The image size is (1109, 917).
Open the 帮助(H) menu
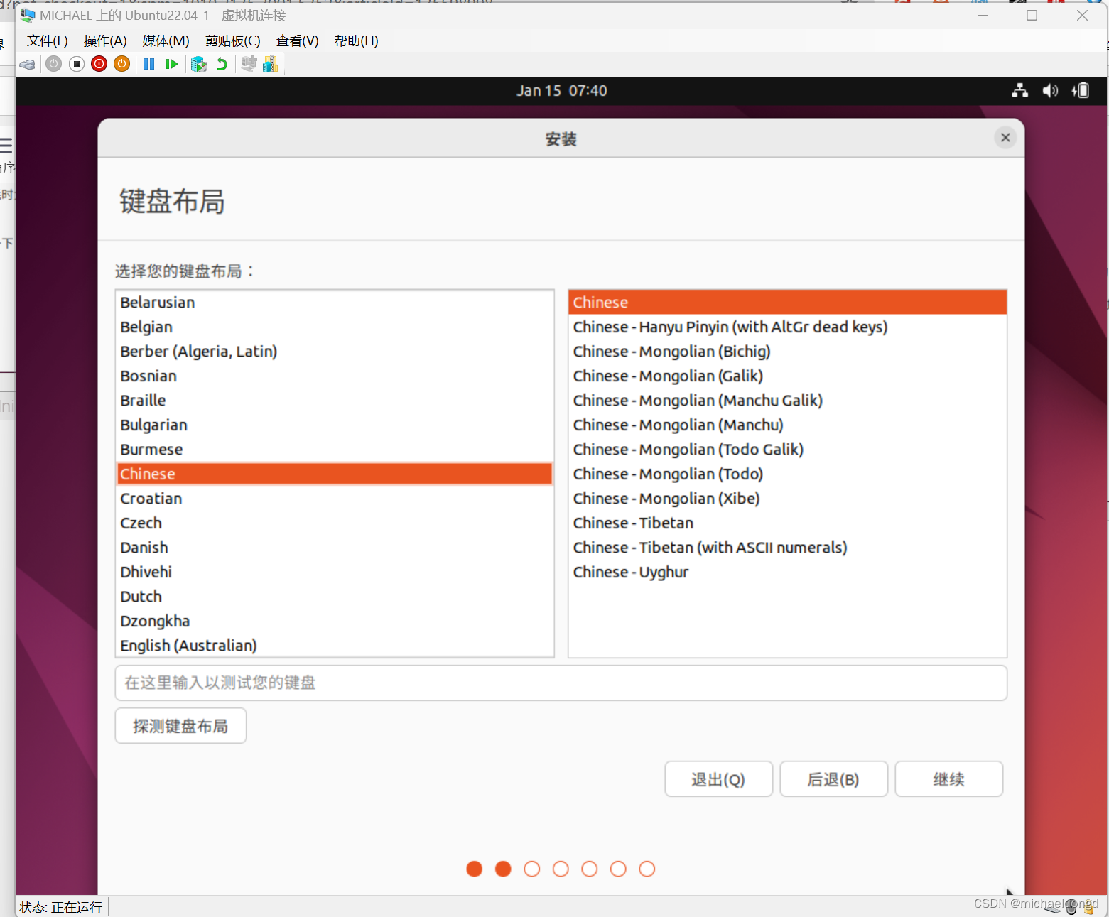click(x=357, y=41)
